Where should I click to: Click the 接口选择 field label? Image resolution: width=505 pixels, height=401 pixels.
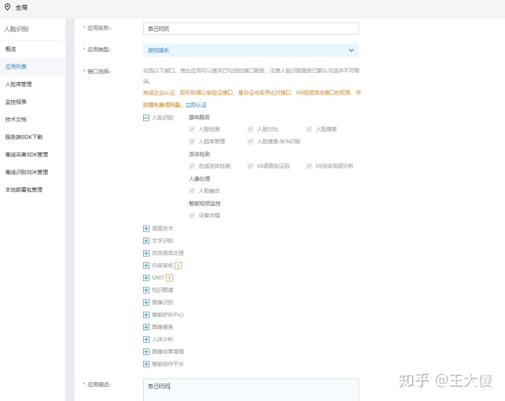99,72
